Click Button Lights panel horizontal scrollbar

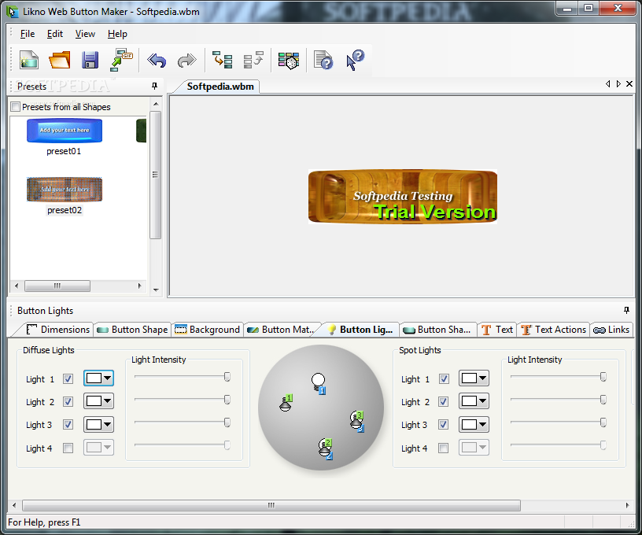(x=271, y=505)
